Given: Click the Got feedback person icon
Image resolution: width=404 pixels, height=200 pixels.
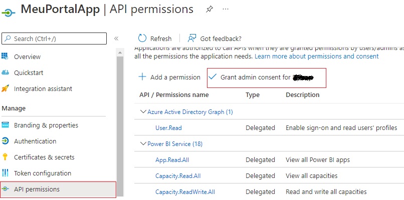Looking at the screenshot, I should click(x=191, y=38).
